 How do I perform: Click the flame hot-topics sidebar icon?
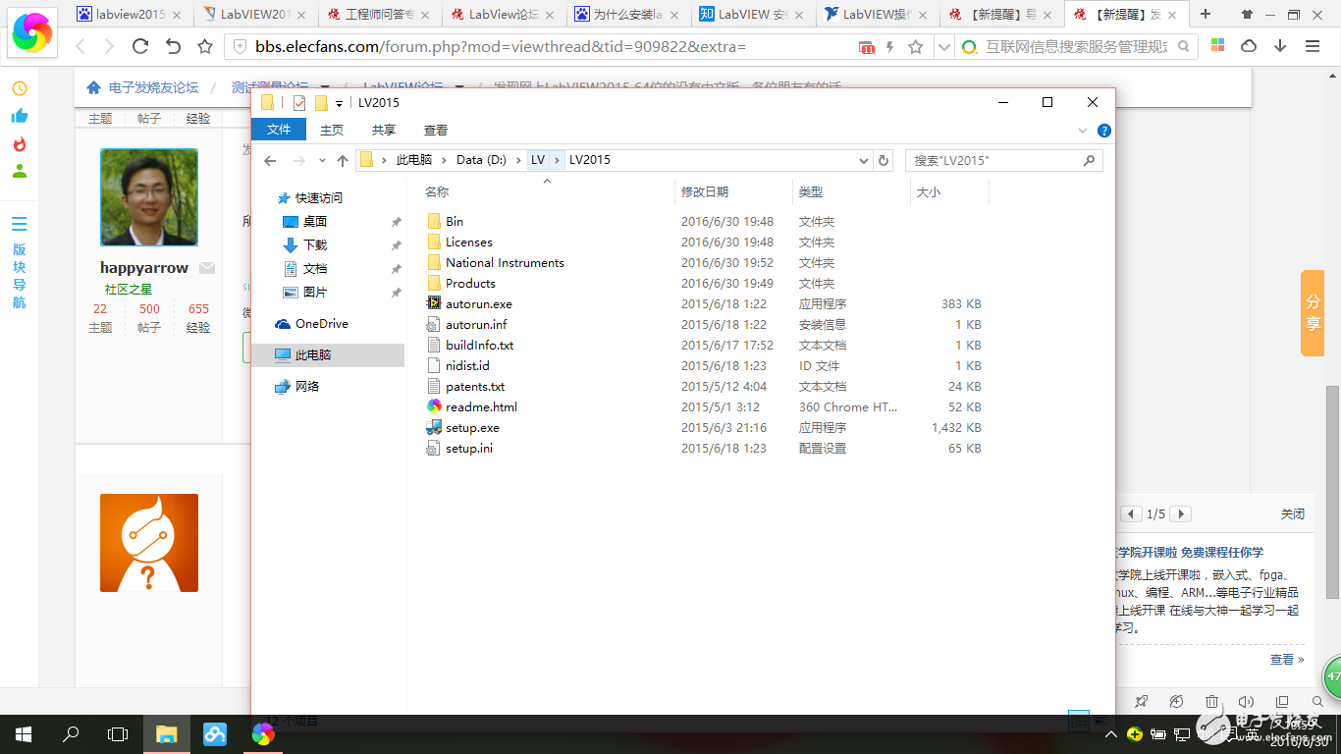tap(19, 143)
